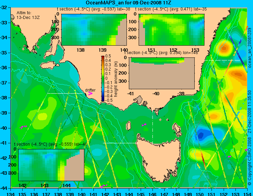Click the 154 longitude tick label on the bottom axis
Viewport: 253px width, 196px height.
pos(247,194)
